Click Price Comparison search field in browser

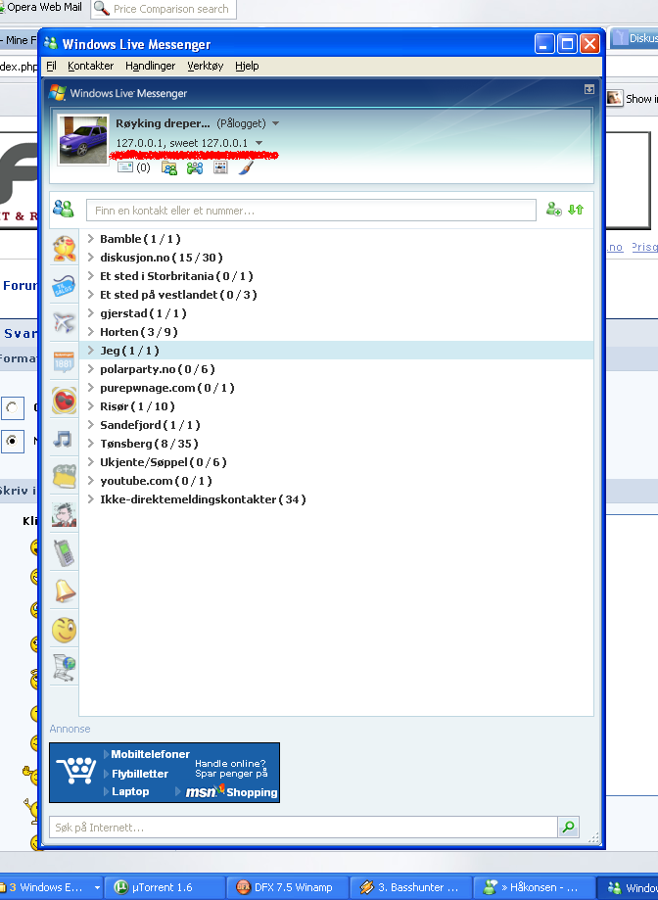pos(164,9)
